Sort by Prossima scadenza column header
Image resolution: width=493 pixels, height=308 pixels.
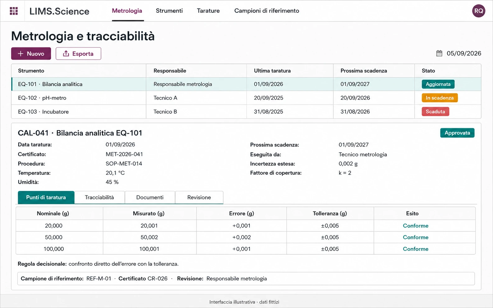point(364,71)
